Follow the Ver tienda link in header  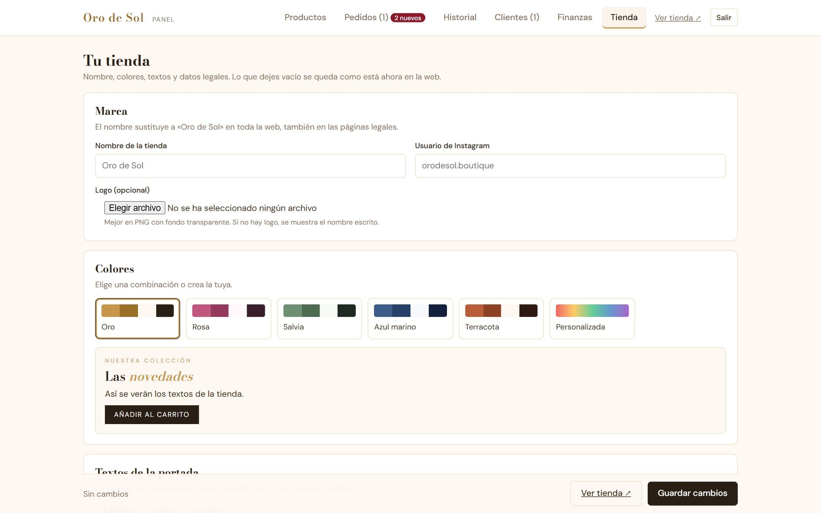tap(677, 18)
